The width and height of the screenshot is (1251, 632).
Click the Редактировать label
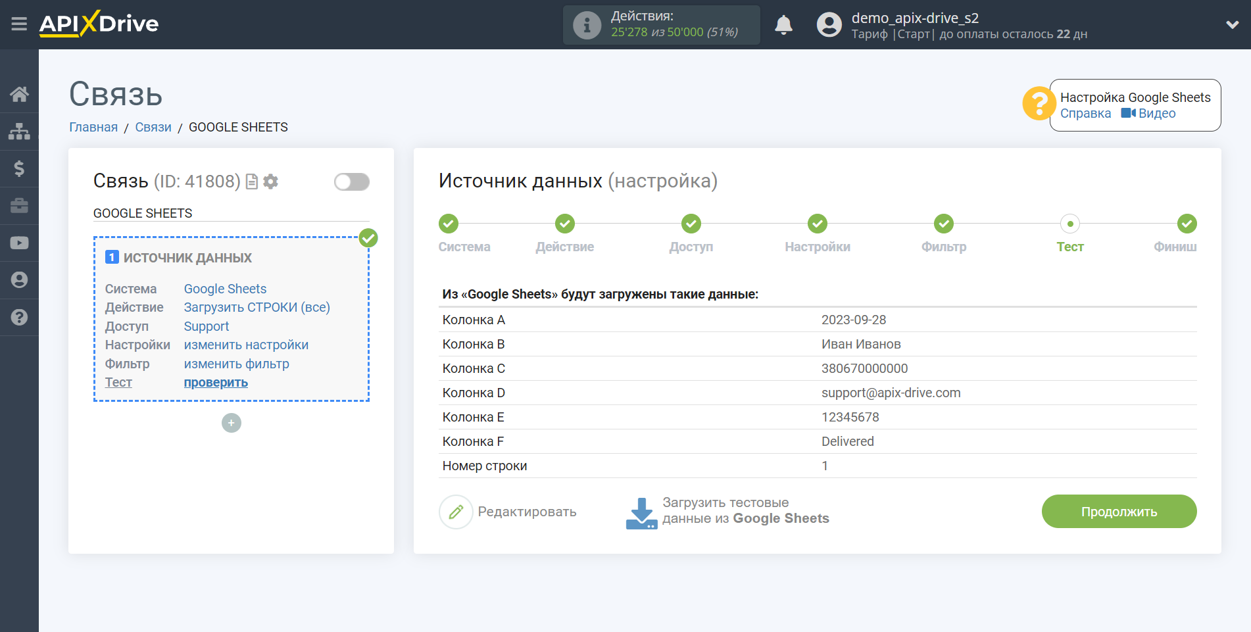[x=527, y=512]
